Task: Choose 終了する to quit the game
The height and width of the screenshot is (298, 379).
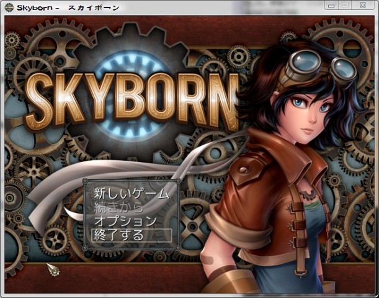Action: 132,235
